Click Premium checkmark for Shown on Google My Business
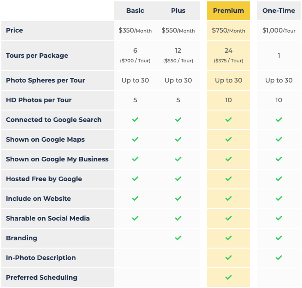Image resolution: width=302 pixels, height=288 pixels. pos(228,159)
